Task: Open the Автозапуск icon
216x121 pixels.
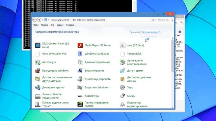Action: [x=37, y=62]
